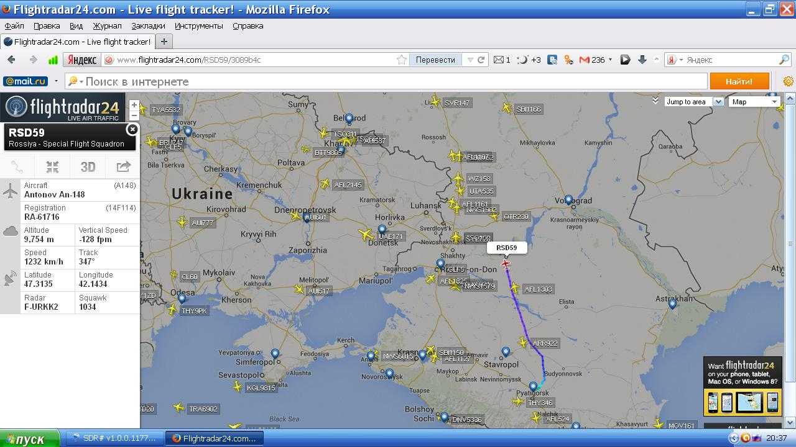Image resolution: width=796 pixels, height=447 pixels.
Task: Open the Файл menu
Action: [14, 26]
